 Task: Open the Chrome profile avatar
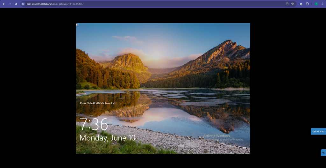tap(316, 4)
